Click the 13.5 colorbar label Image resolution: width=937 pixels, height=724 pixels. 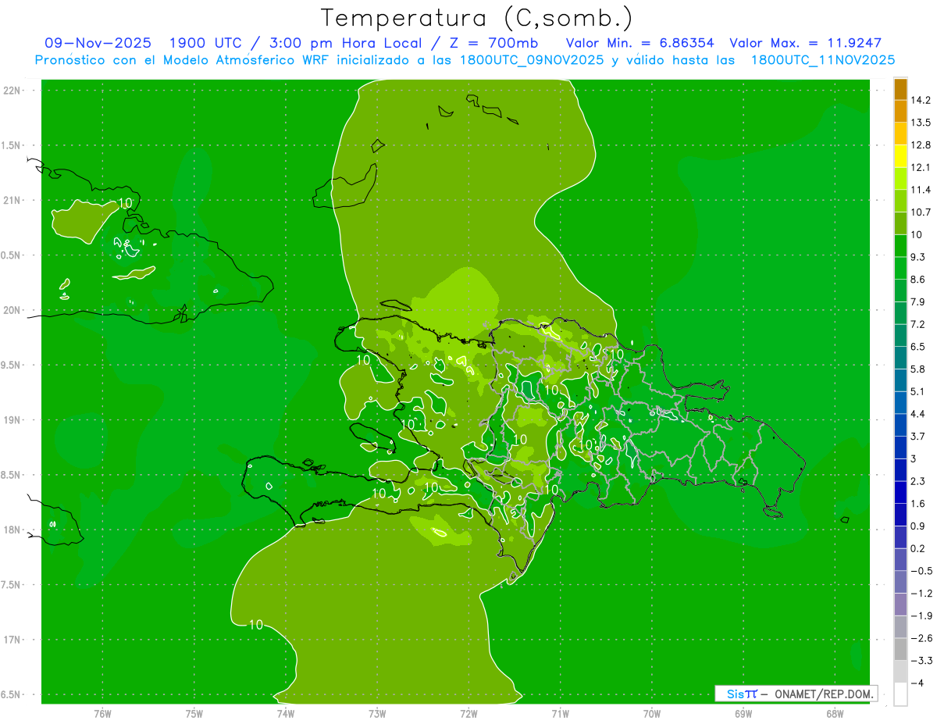921,123
